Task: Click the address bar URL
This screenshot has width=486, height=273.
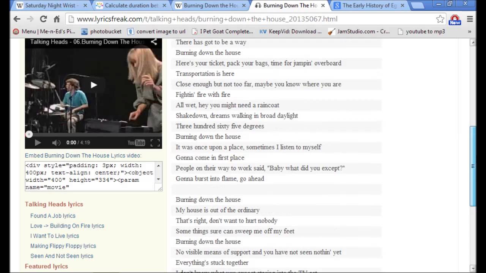Action: [207, 19]
